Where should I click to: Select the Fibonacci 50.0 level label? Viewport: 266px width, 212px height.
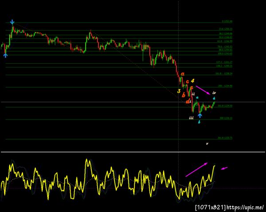tap(226, 37)
